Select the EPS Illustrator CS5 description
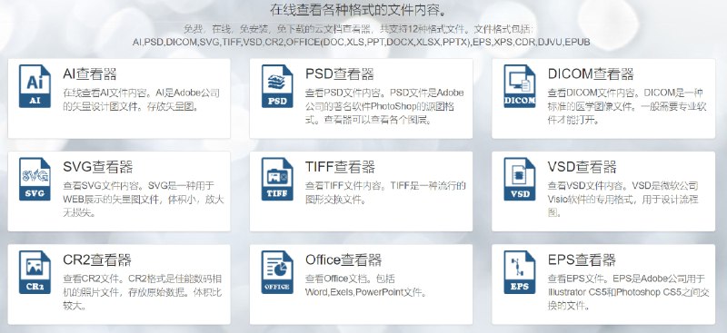This screenshot has height=333, width=727. (628, 293)
